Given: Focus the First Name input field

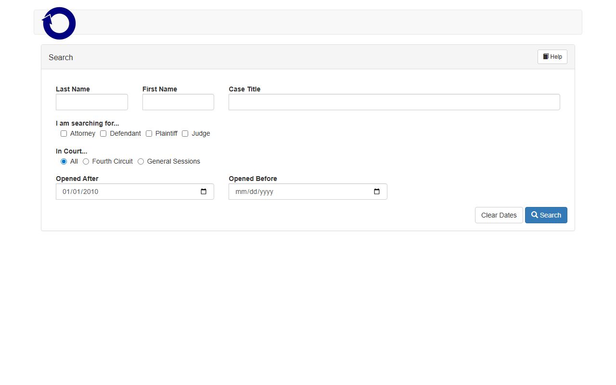Looking at the screenshot, I should tap(178, 102).
